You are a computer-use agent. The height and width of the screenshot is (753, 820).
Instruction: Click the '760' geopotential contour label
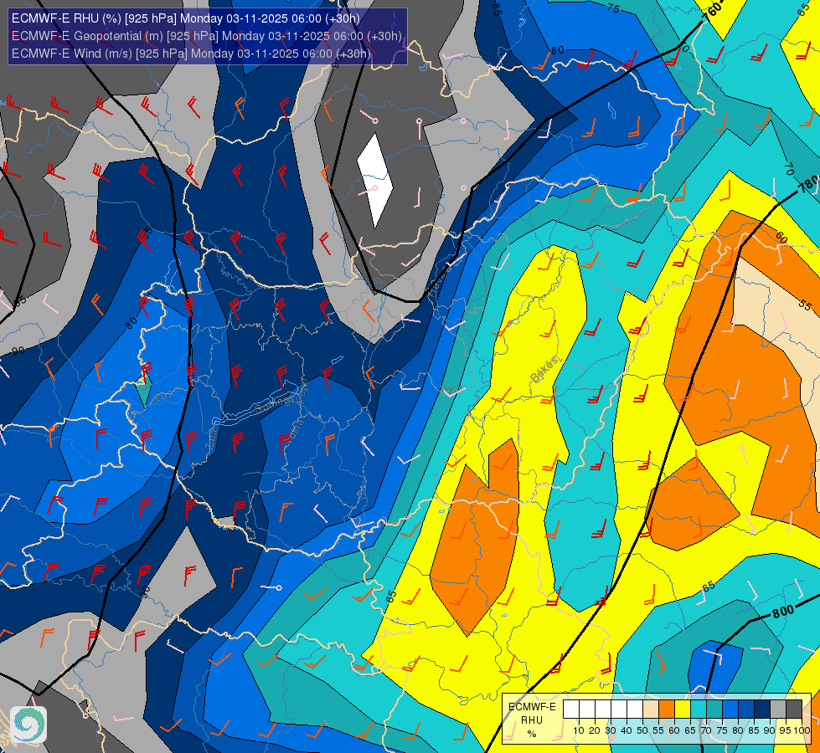[x=712, y=10]
